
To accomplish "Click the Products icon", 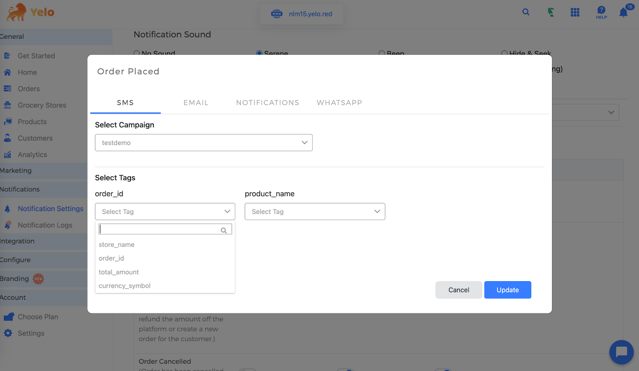I will coord(8,121).
